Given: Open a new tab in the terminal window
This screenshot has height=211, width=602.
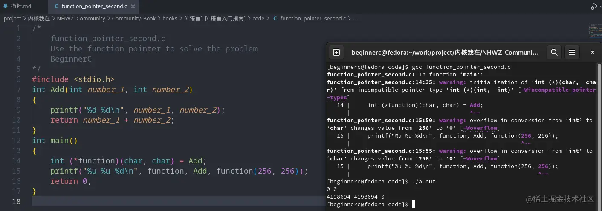Looking at the screenshot, I should click(336, 53).
